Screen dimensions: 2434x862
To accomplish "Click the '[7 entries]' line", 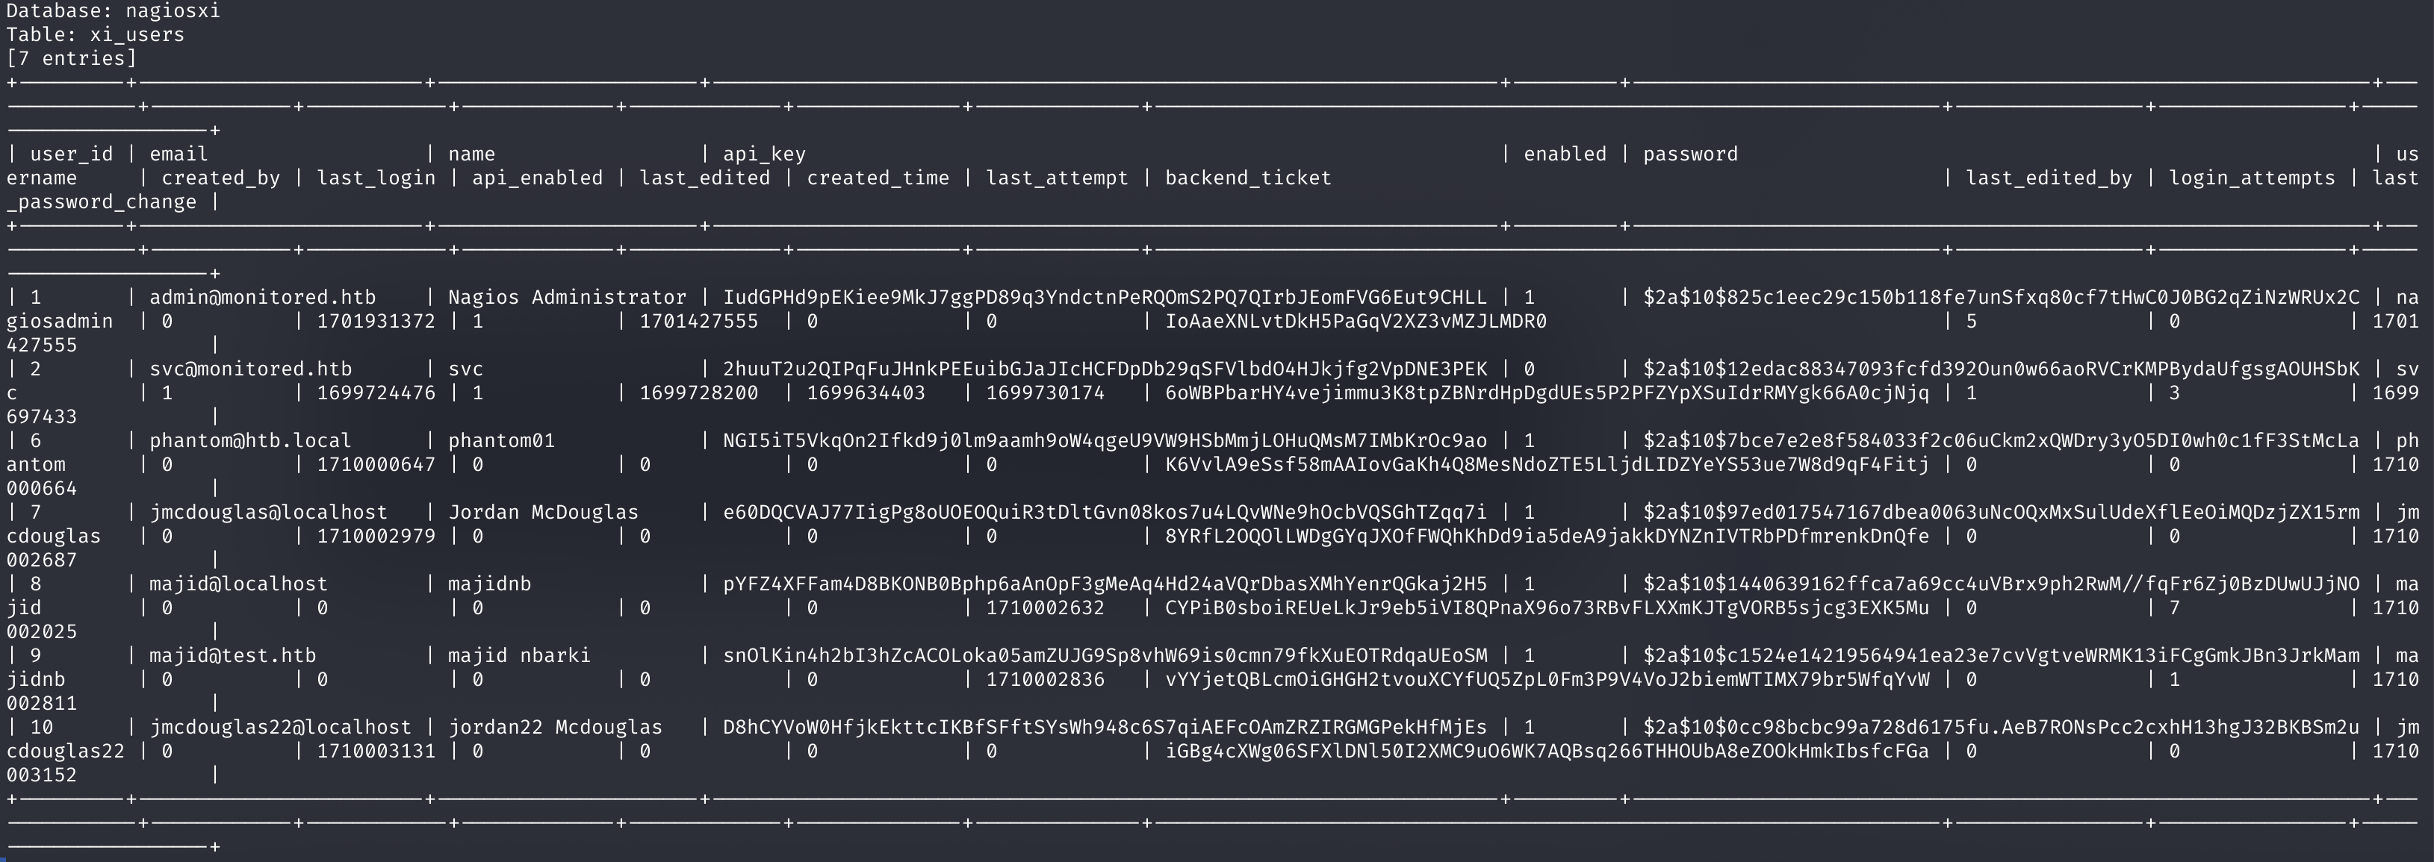I will (x=72, y=58).
